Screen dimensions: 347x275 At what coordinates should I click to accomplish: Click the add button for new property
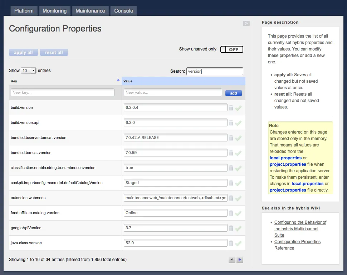pos(234,93)
